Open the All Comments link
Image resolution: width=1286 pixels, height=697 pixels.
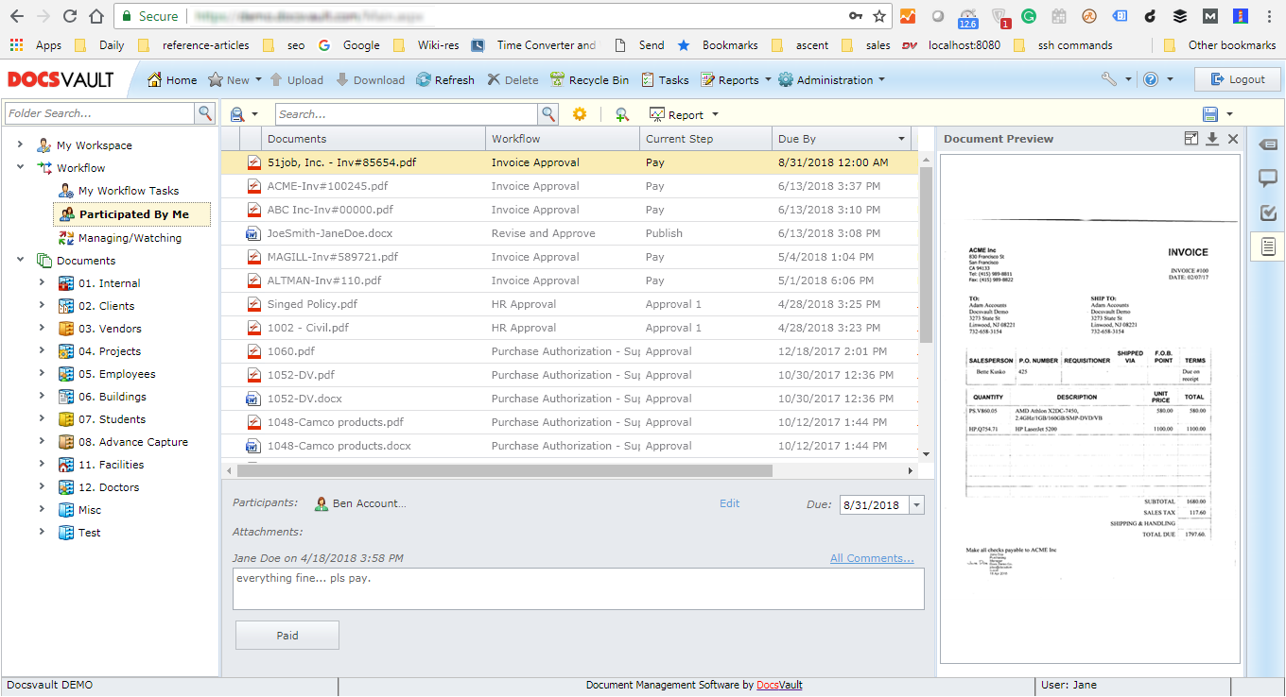click(871, 558)
